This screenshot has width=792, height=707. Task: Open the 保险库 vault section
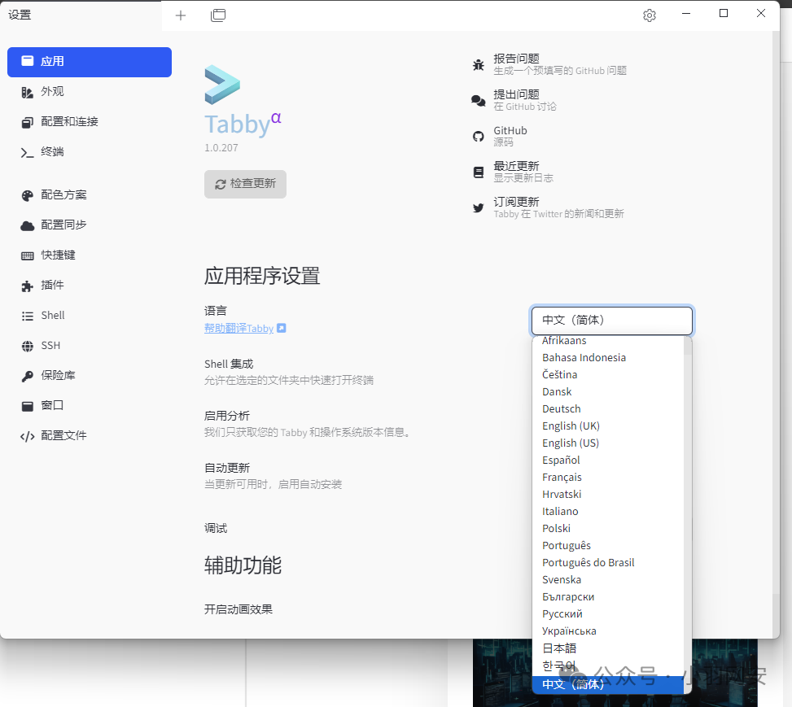coord(90,376)
